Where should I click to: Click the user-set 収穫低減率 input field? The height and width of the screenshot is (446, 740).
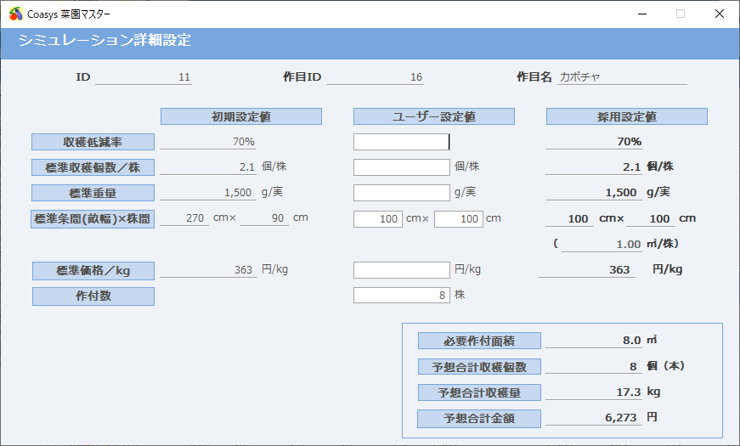pos(401,142)
